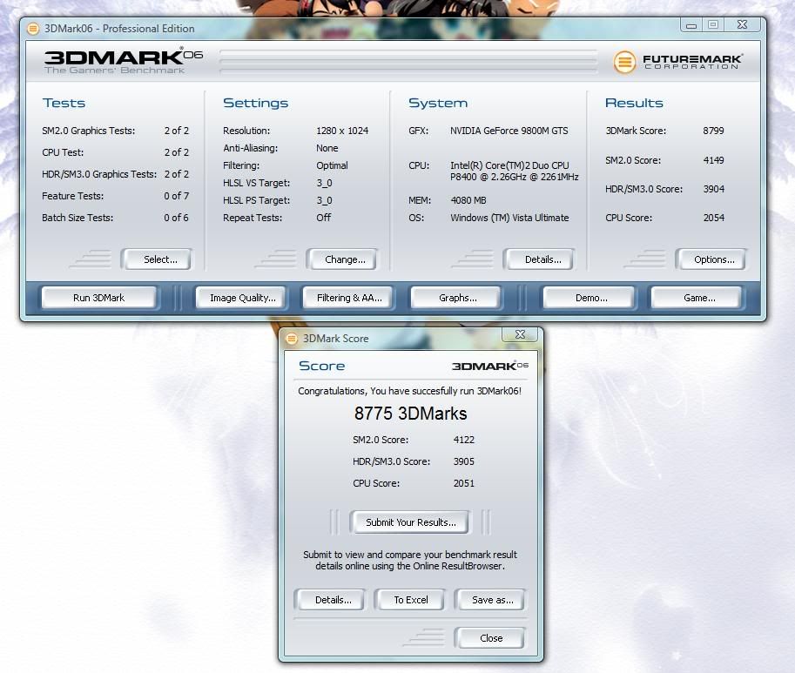Click the Close button in Score dialog
Screen dimensions: 795x673
pyautogui.click(x=489, y=638)
